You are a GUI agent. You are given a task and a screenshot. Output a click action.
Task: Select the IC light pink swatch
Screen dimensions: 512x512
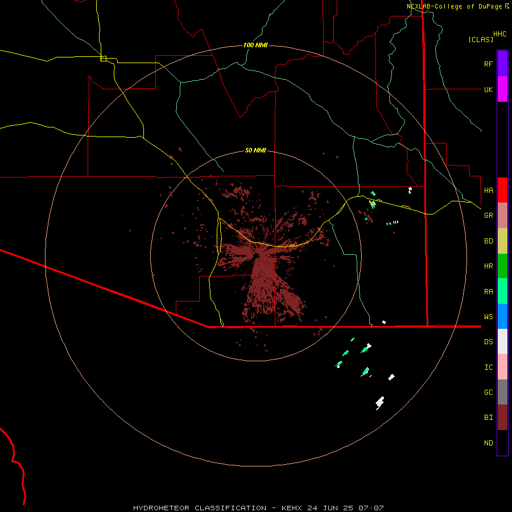click(x=502, y=367)
